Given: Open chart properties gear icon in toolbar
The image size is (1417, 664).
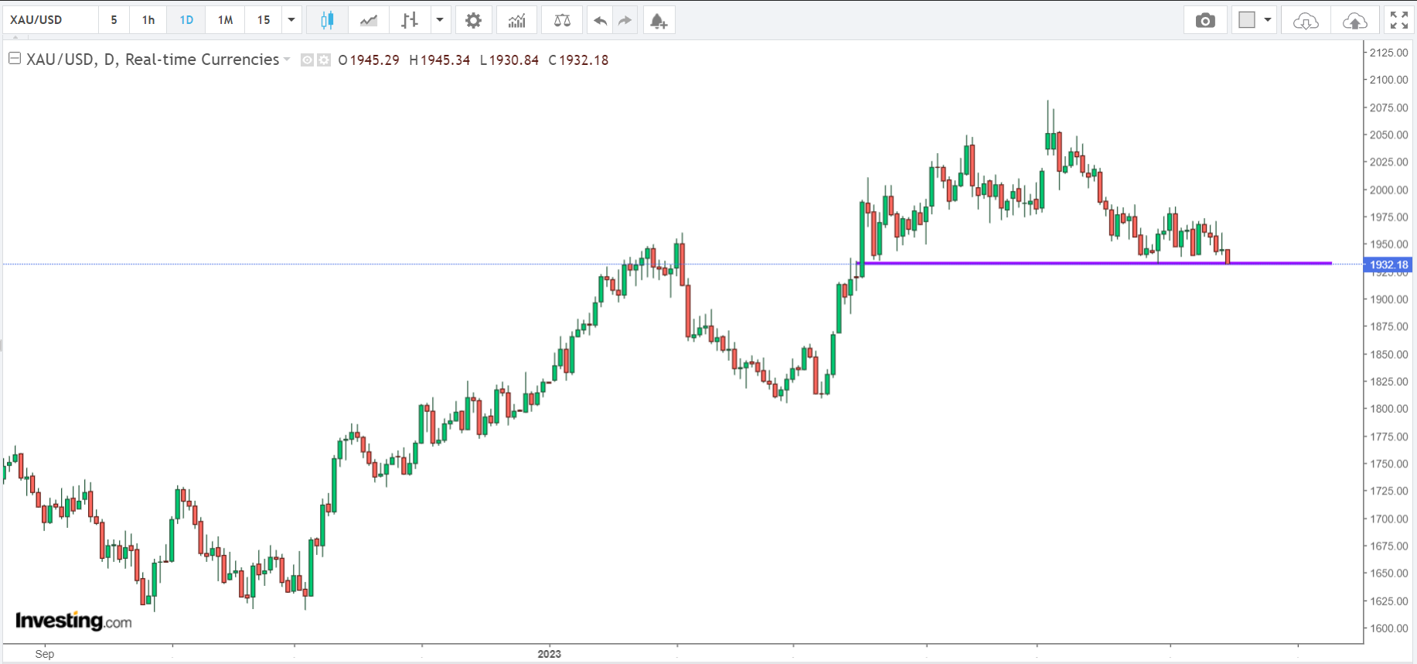Looking at the screenshot, I should pyautogui.click(x=473, y=20).
